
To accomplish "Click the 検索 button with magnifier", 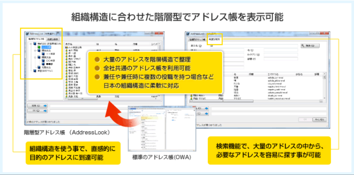I will [x=310, y=46].
